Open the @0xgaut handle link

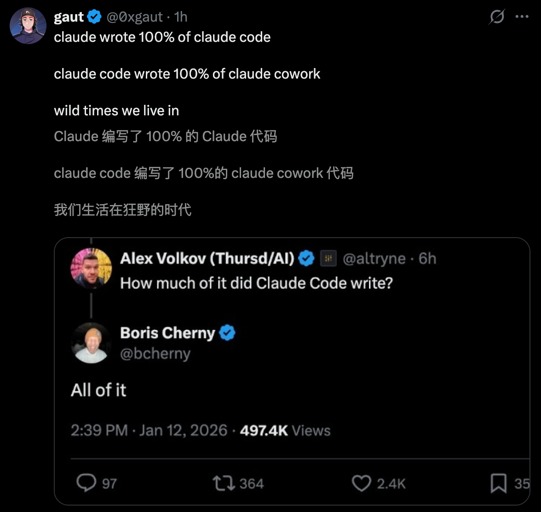click(134, 17)
